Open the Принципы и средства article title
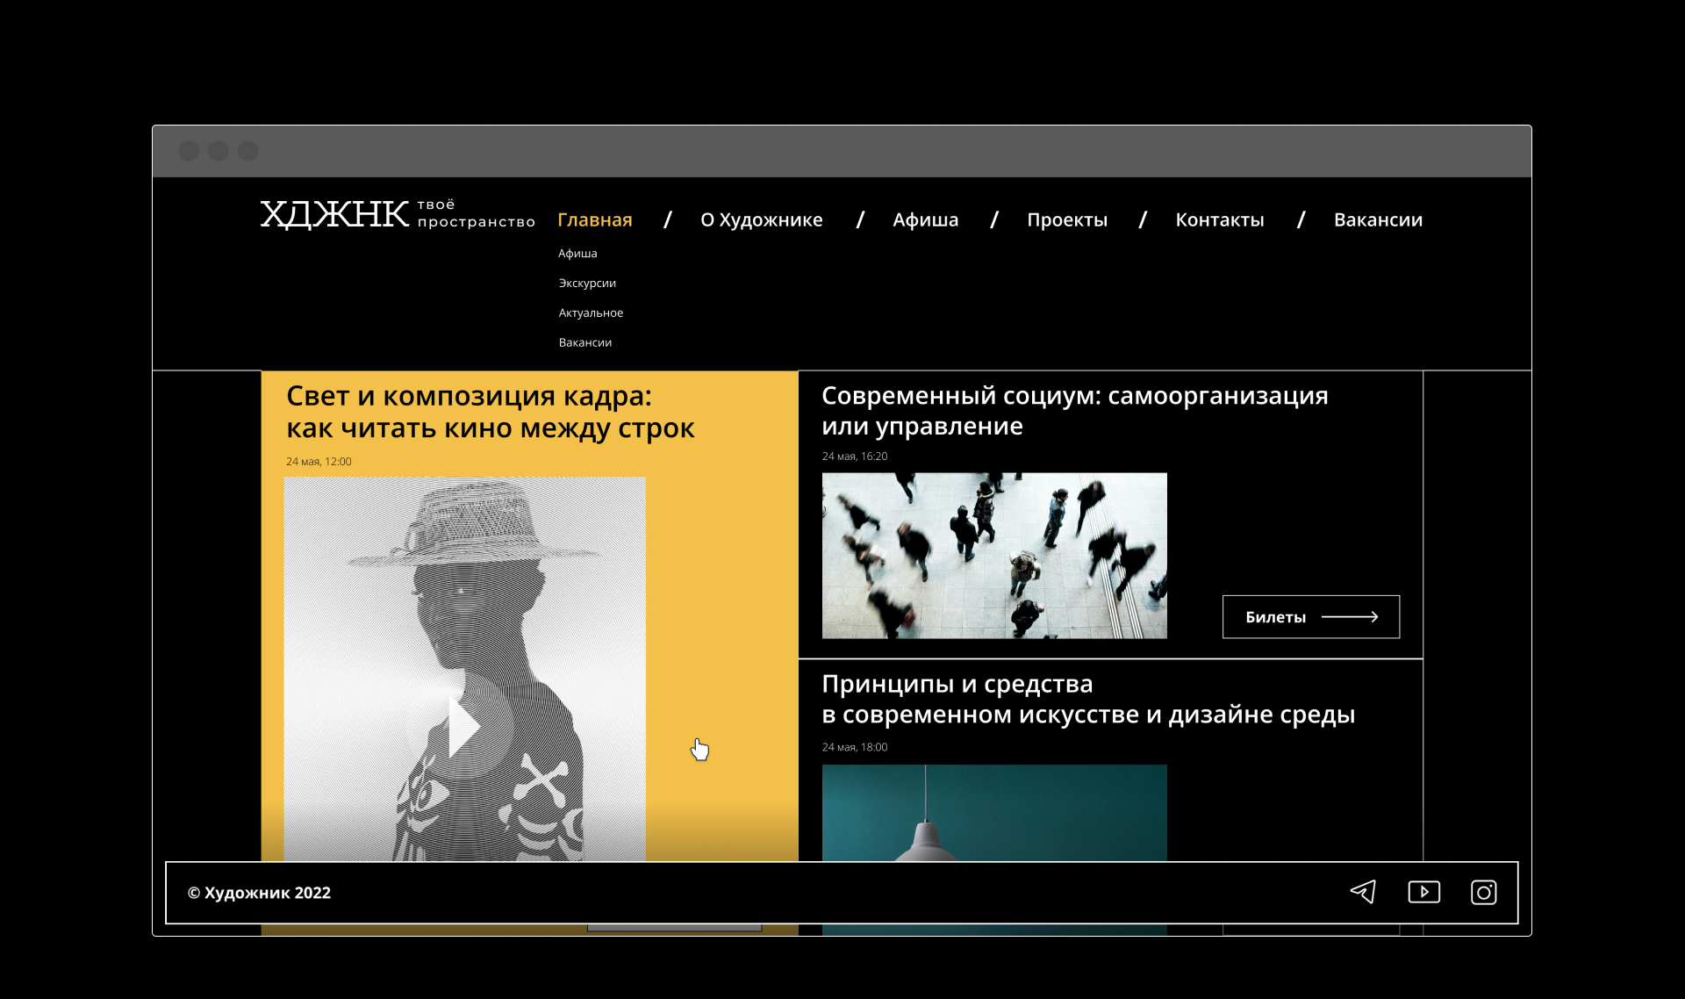Image resolution: width=1685 pixels, height=999 pixels. [x=1087, y=699]
